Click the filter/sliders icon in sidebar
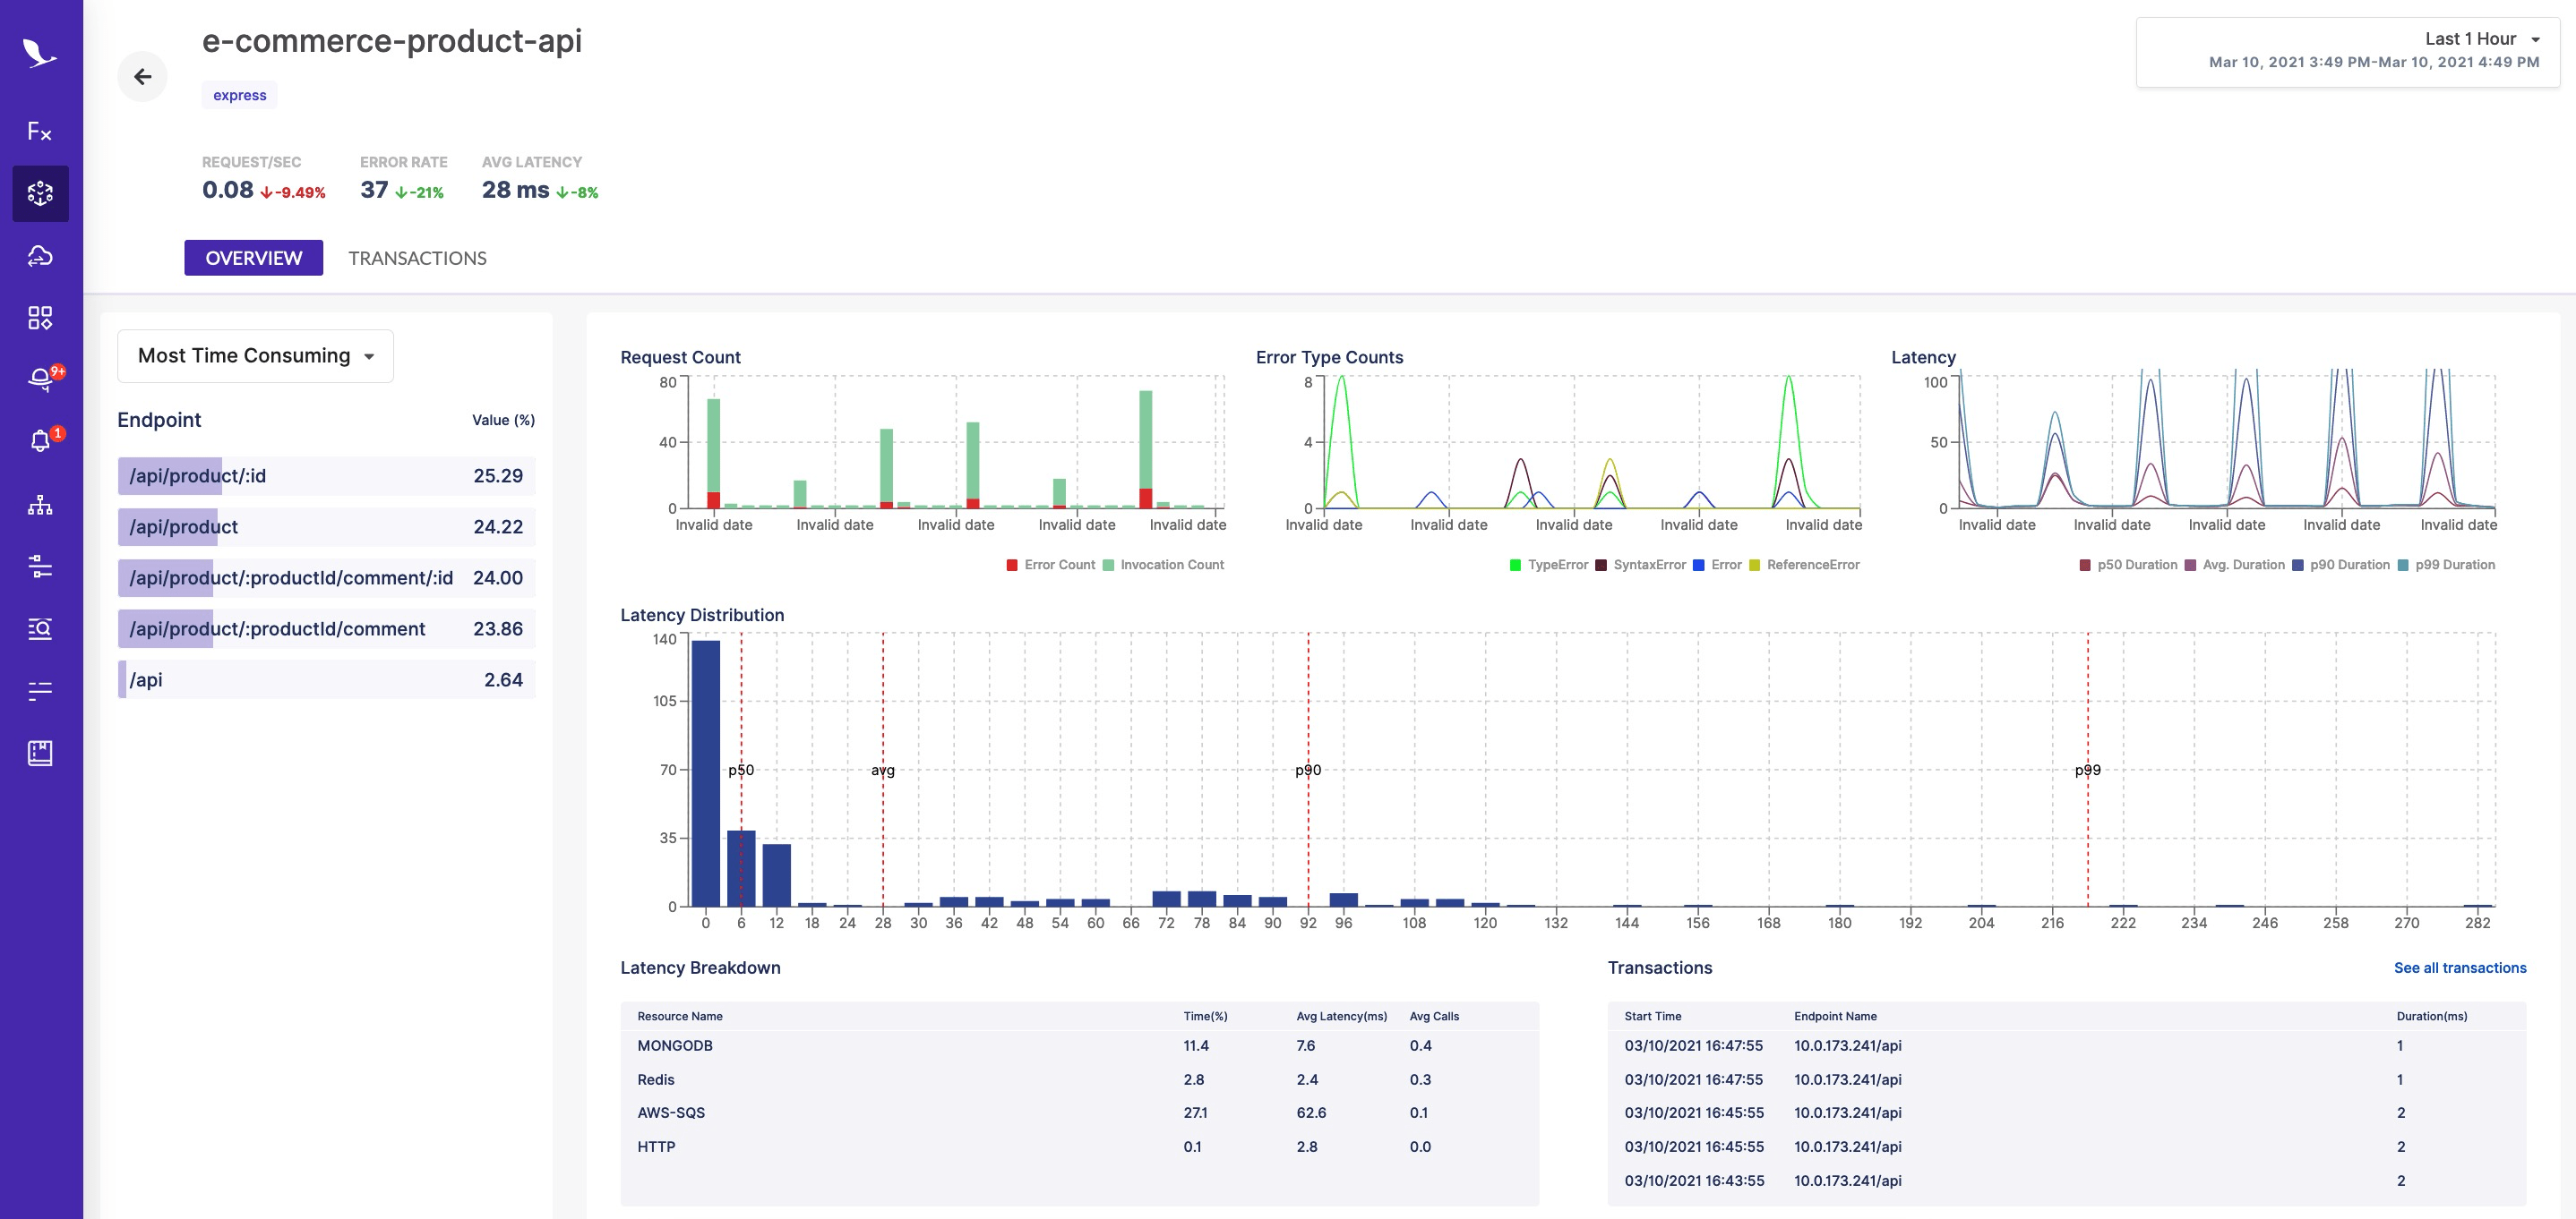The height and width of the screenshot is (1219, 2576). pos(39,566)
